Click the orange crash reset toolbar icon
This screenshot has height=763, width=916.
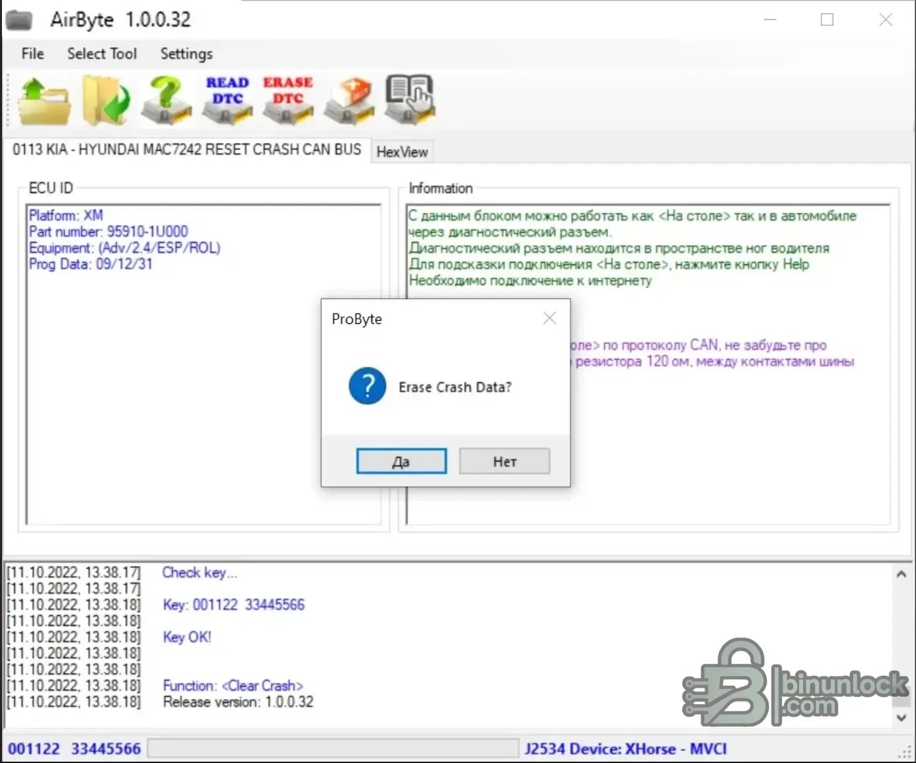(x=349, y=101)
